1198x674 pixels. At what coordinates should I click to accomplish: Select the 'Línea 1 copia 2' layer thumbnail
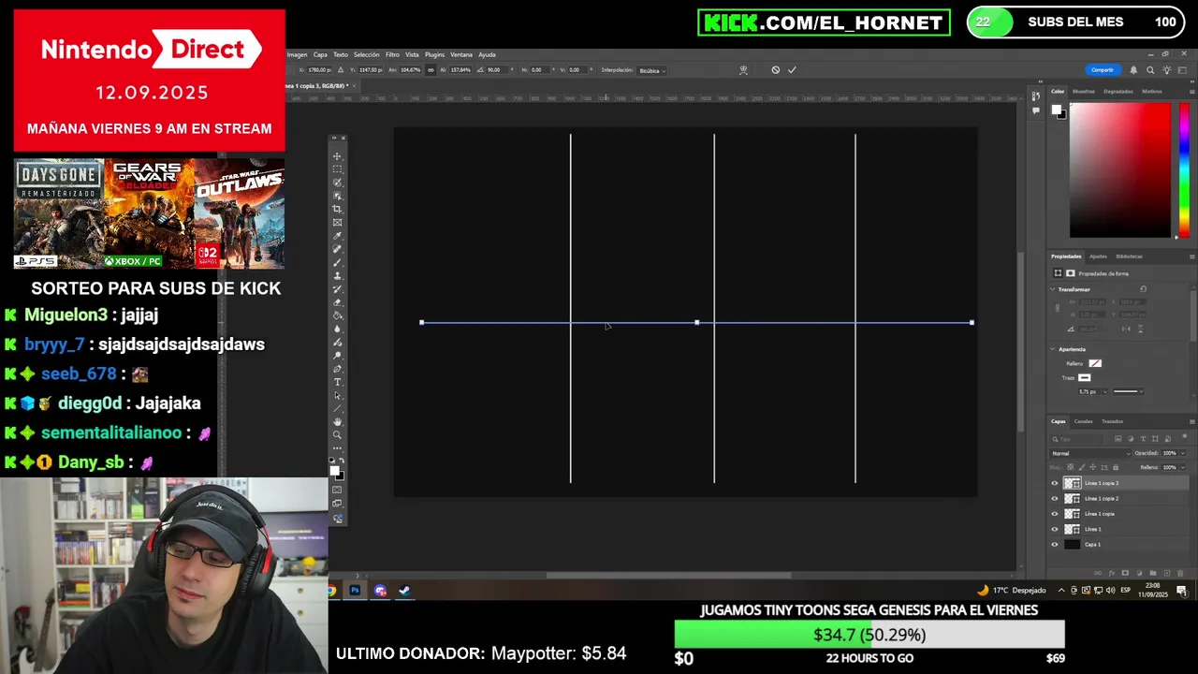coord(1073,499)
